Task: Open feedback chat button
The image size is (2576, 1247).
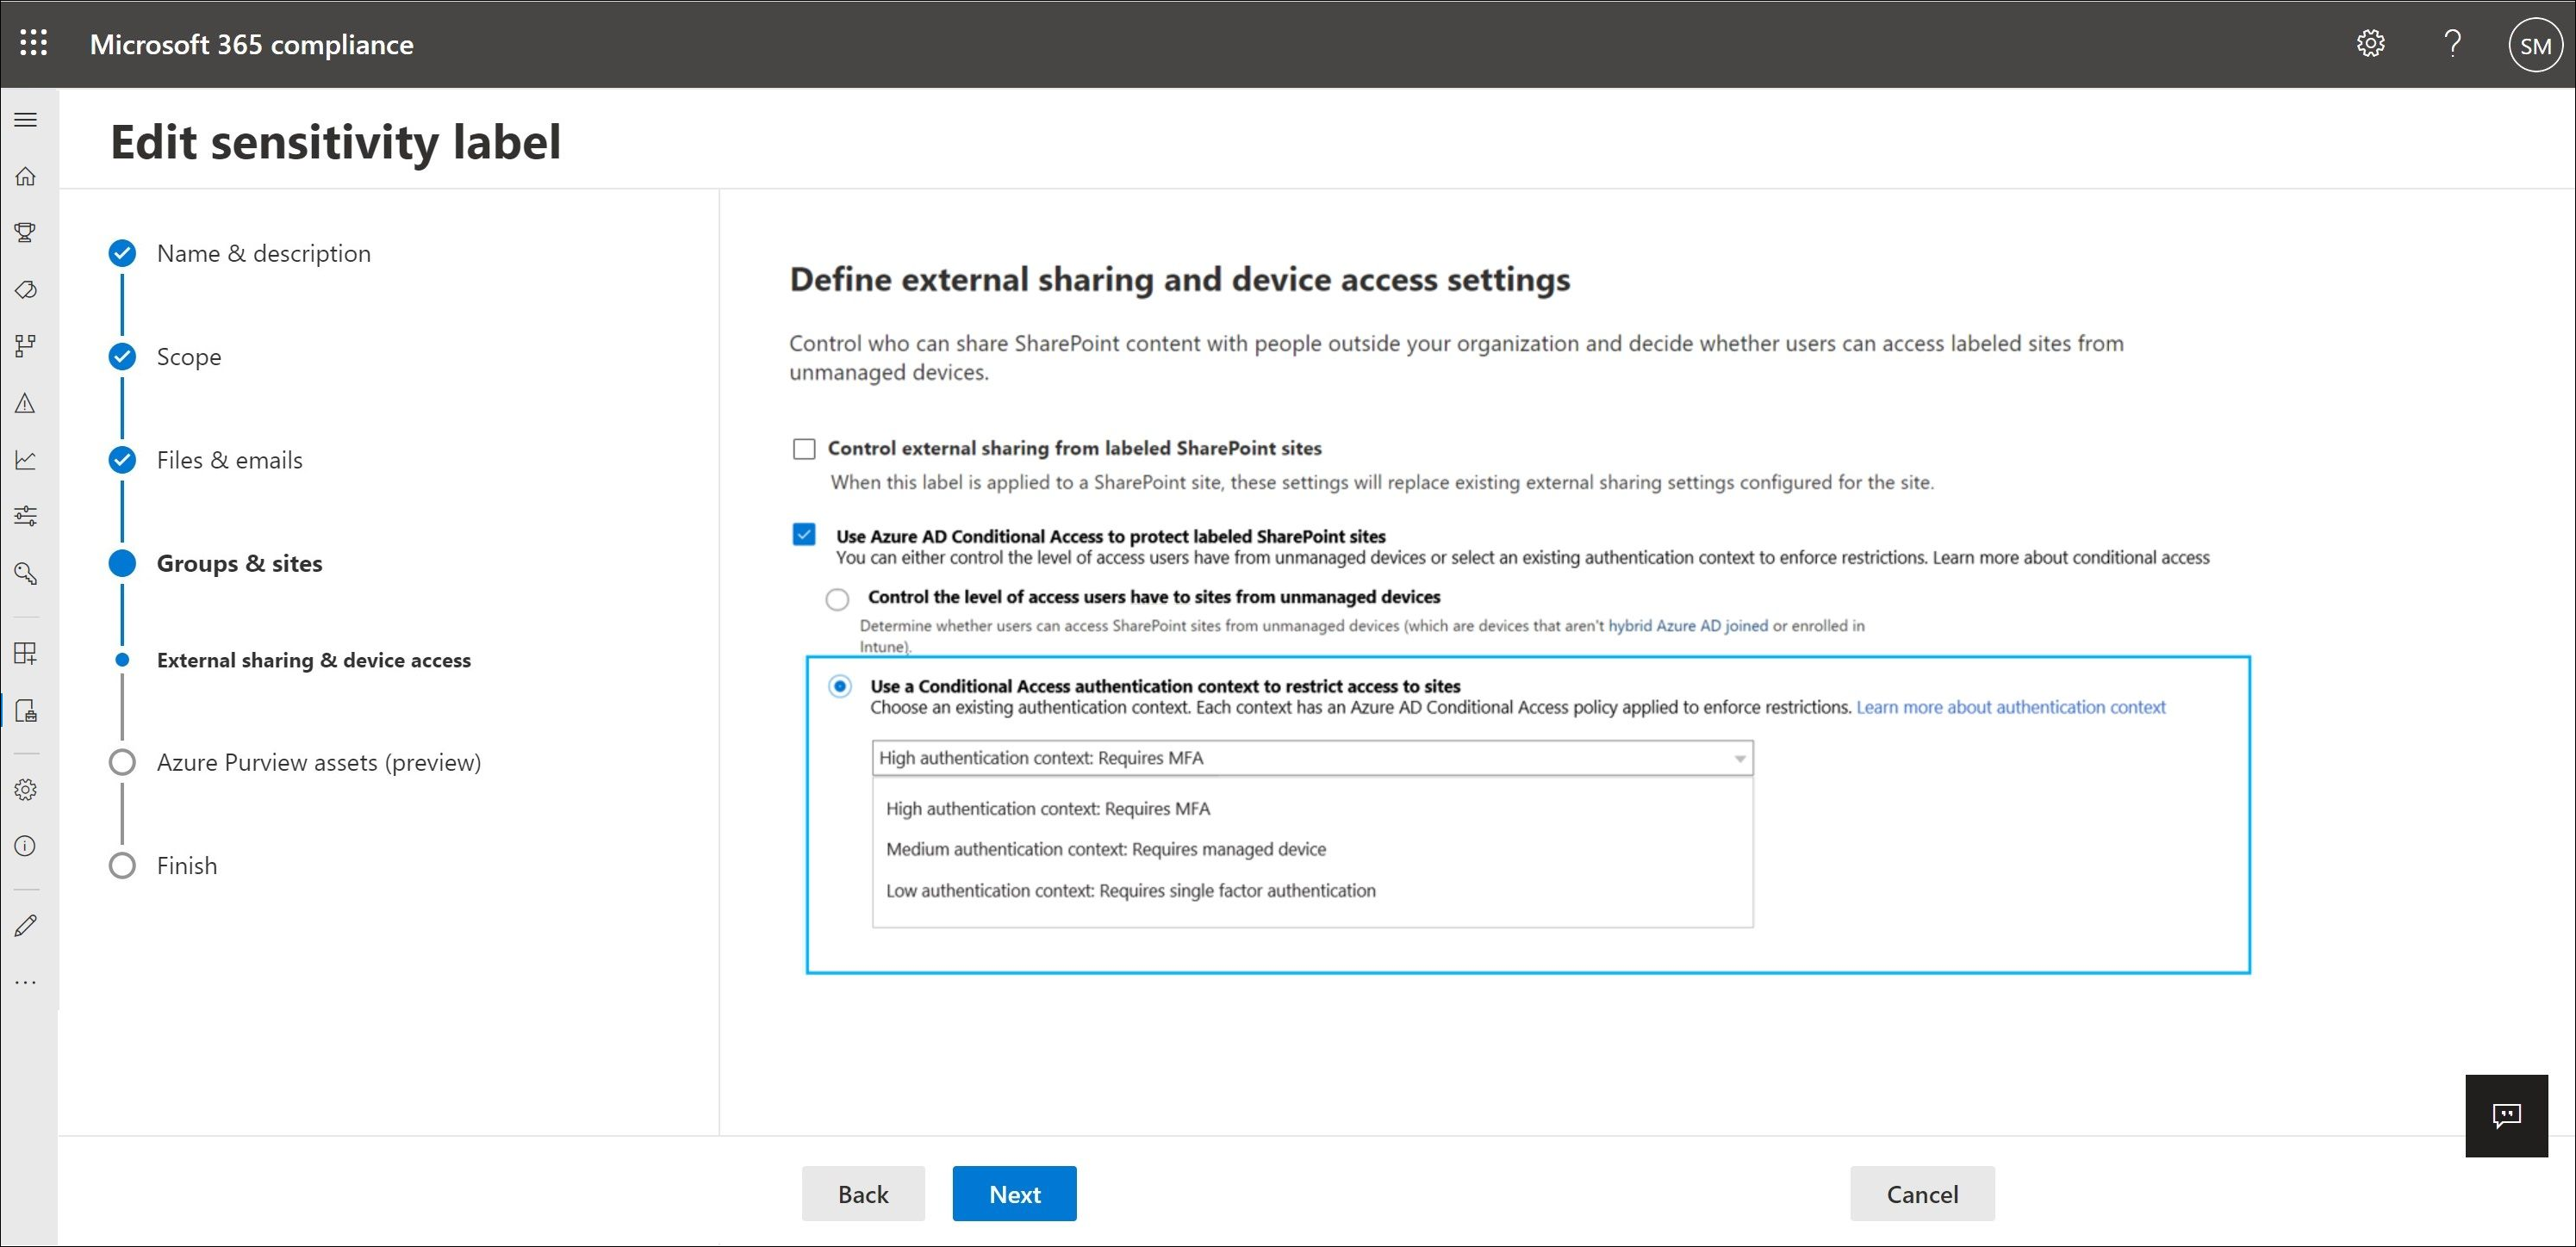Action: (2506, 1115)
